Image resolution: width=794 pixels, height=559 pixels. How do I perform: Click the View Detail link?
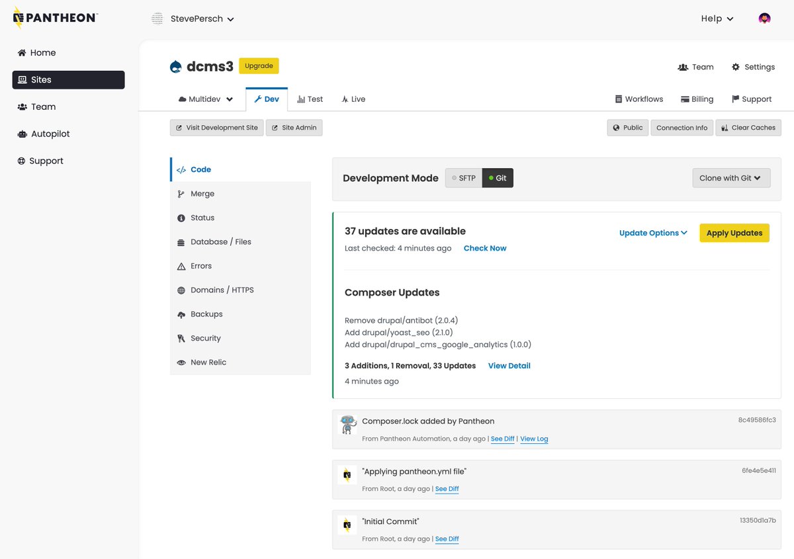tap(509, 366)
